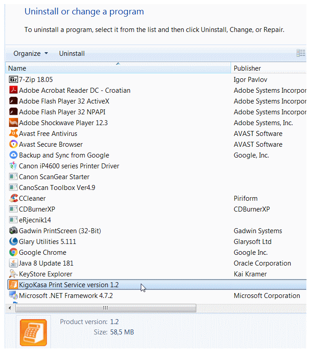The width and height of the screenshot is (310, 352).
Task: Click the Backup and Sync cloud icon
Action: 13,155
